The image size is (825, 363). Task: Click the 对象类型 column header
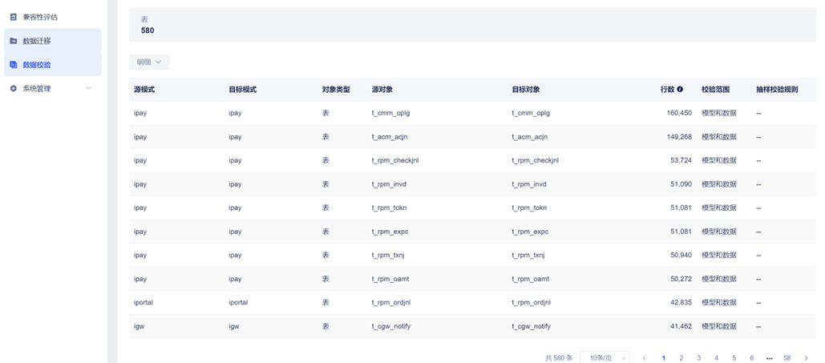coord(336,90)
